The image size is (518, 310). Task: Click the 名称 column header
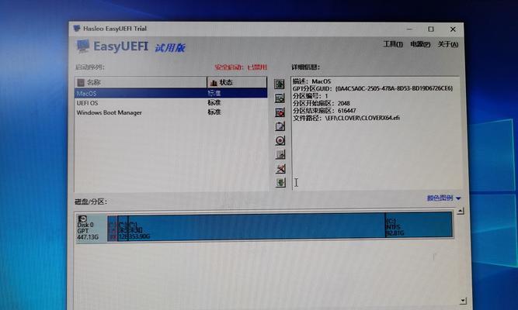141,82
